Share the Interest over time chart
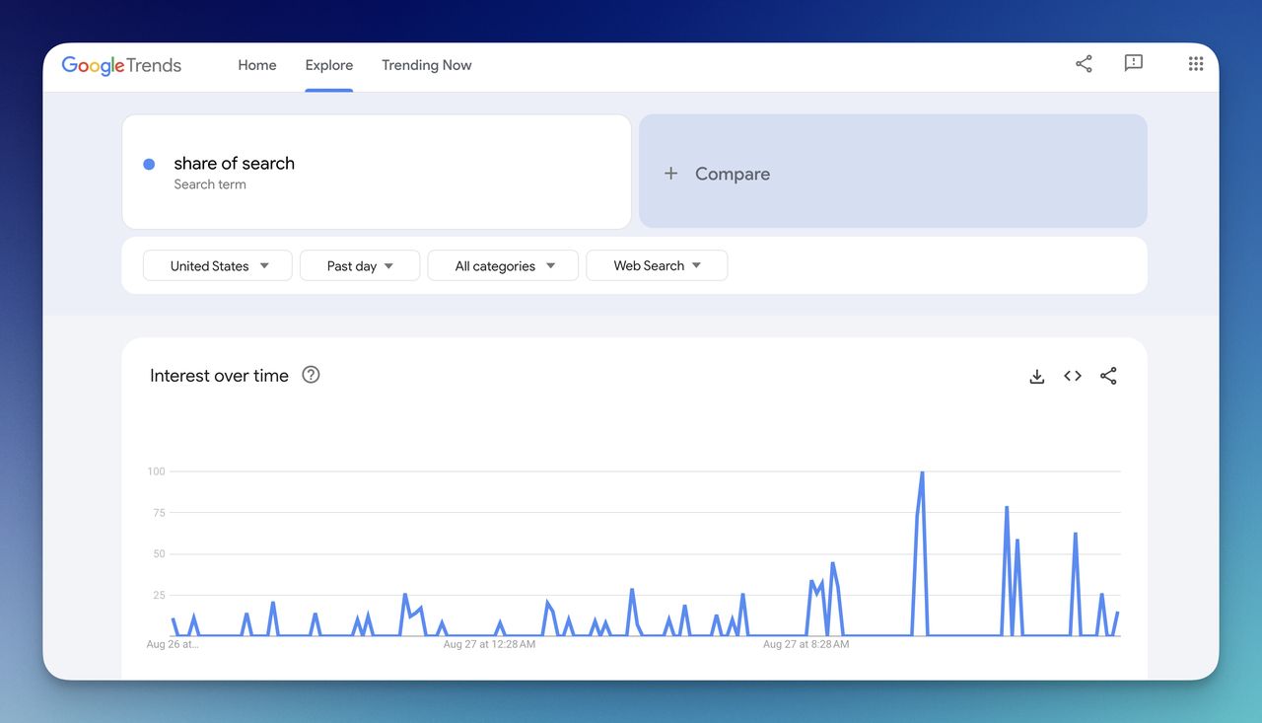 click(1108, 376)
